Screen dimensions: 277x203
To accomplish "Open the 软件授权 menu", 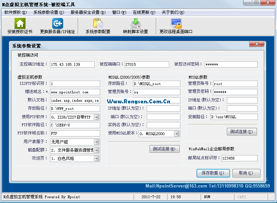I will click(15, 12).
